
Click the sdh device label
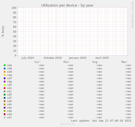(x=10, y=85)
